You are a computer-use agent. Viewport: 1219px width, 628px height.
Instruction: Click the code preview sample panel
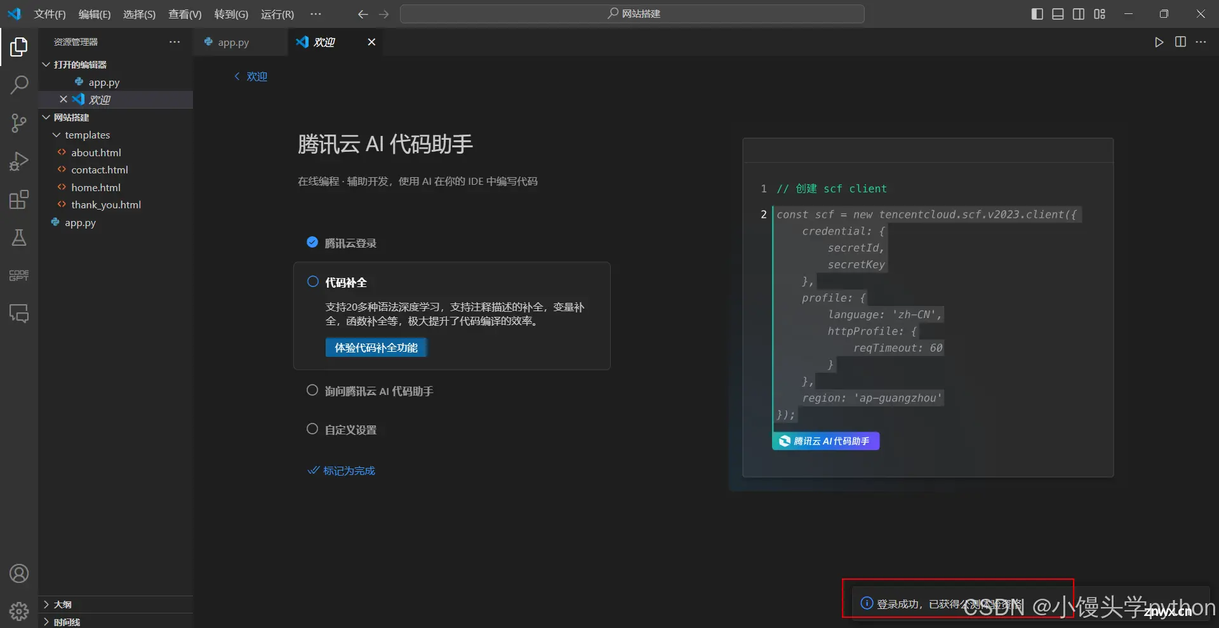[x=928, y=307]
